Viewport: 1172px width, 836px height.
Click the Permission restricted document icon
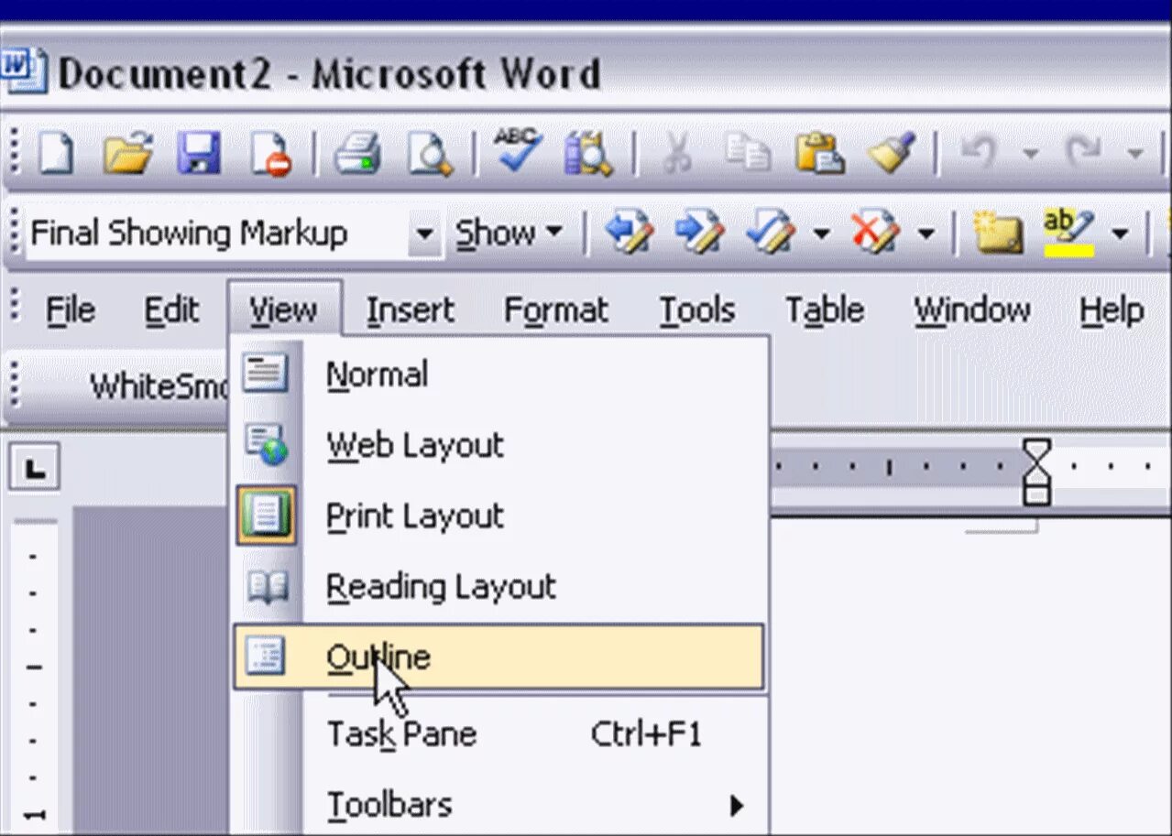(271, 153)
